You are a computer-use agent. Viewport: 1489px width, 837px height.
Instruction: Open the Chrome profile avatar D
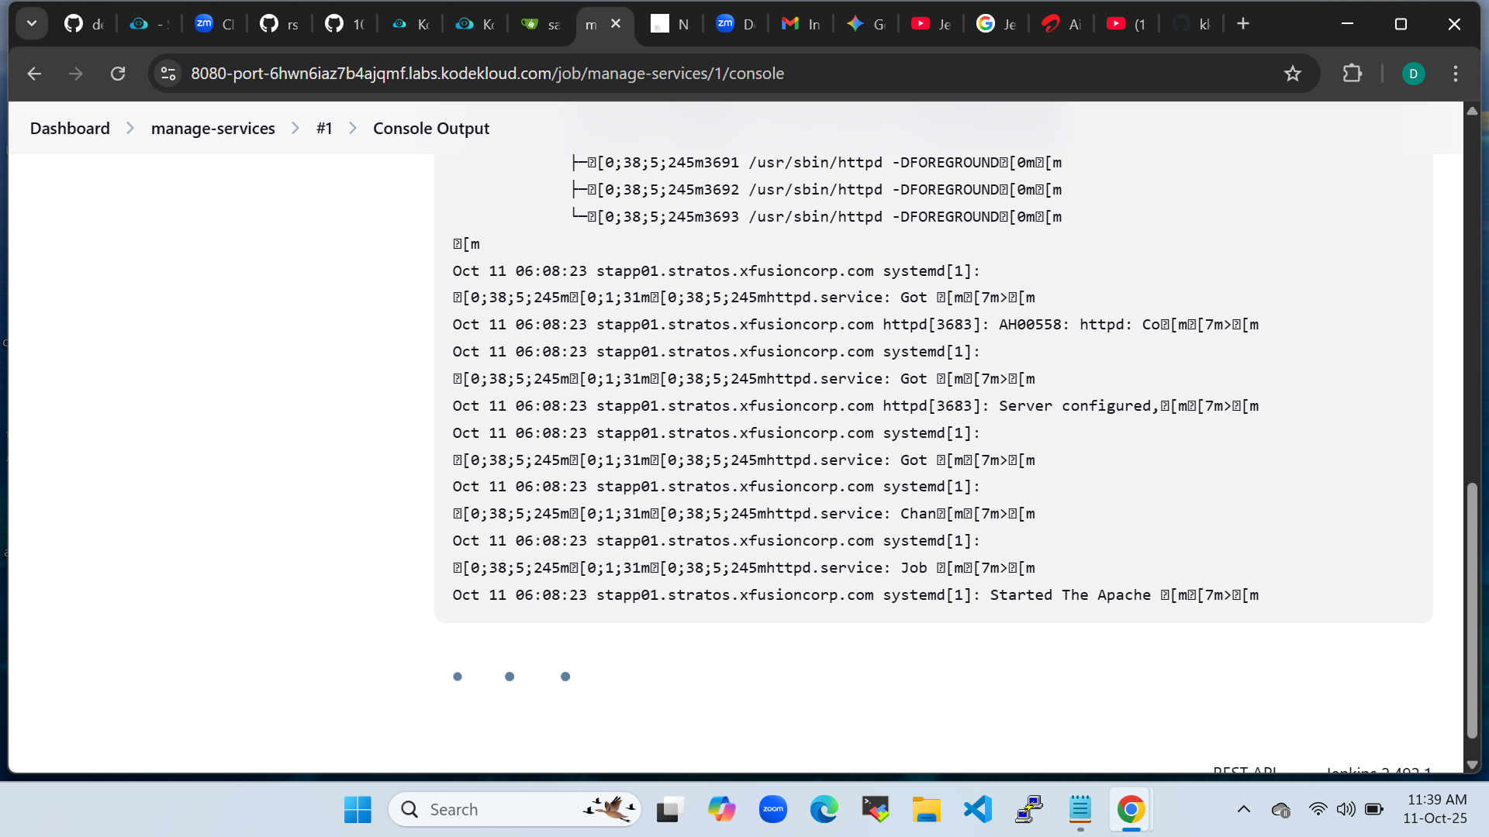click(1413, 74)
